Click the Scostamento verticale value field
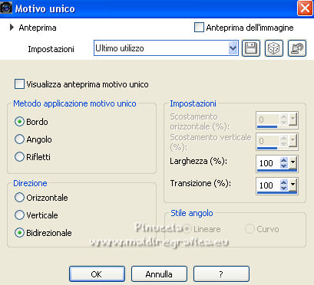Image resolution: width=314 pixels, height=285 pixels. coord(268,141)
